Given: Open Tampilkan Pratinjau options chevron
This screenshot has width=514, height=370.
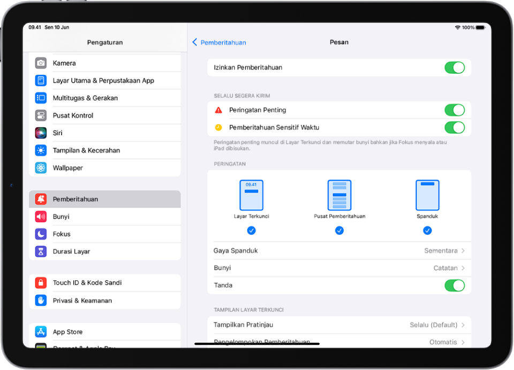Looking at the screenshot, I should pyautogui.click(x=463, y=325).
